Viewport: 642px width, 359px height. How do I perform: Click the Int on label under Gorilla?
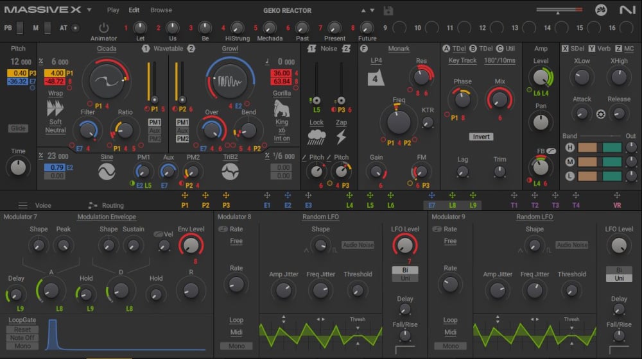282,138
